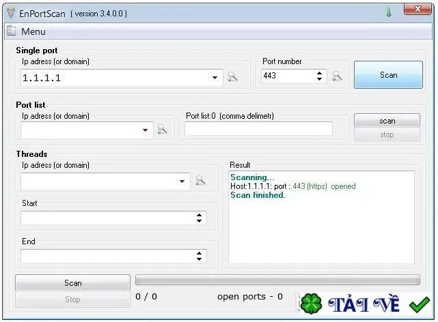
Task: Click the 'Scan finished.' result line
Action: point(258,195)
